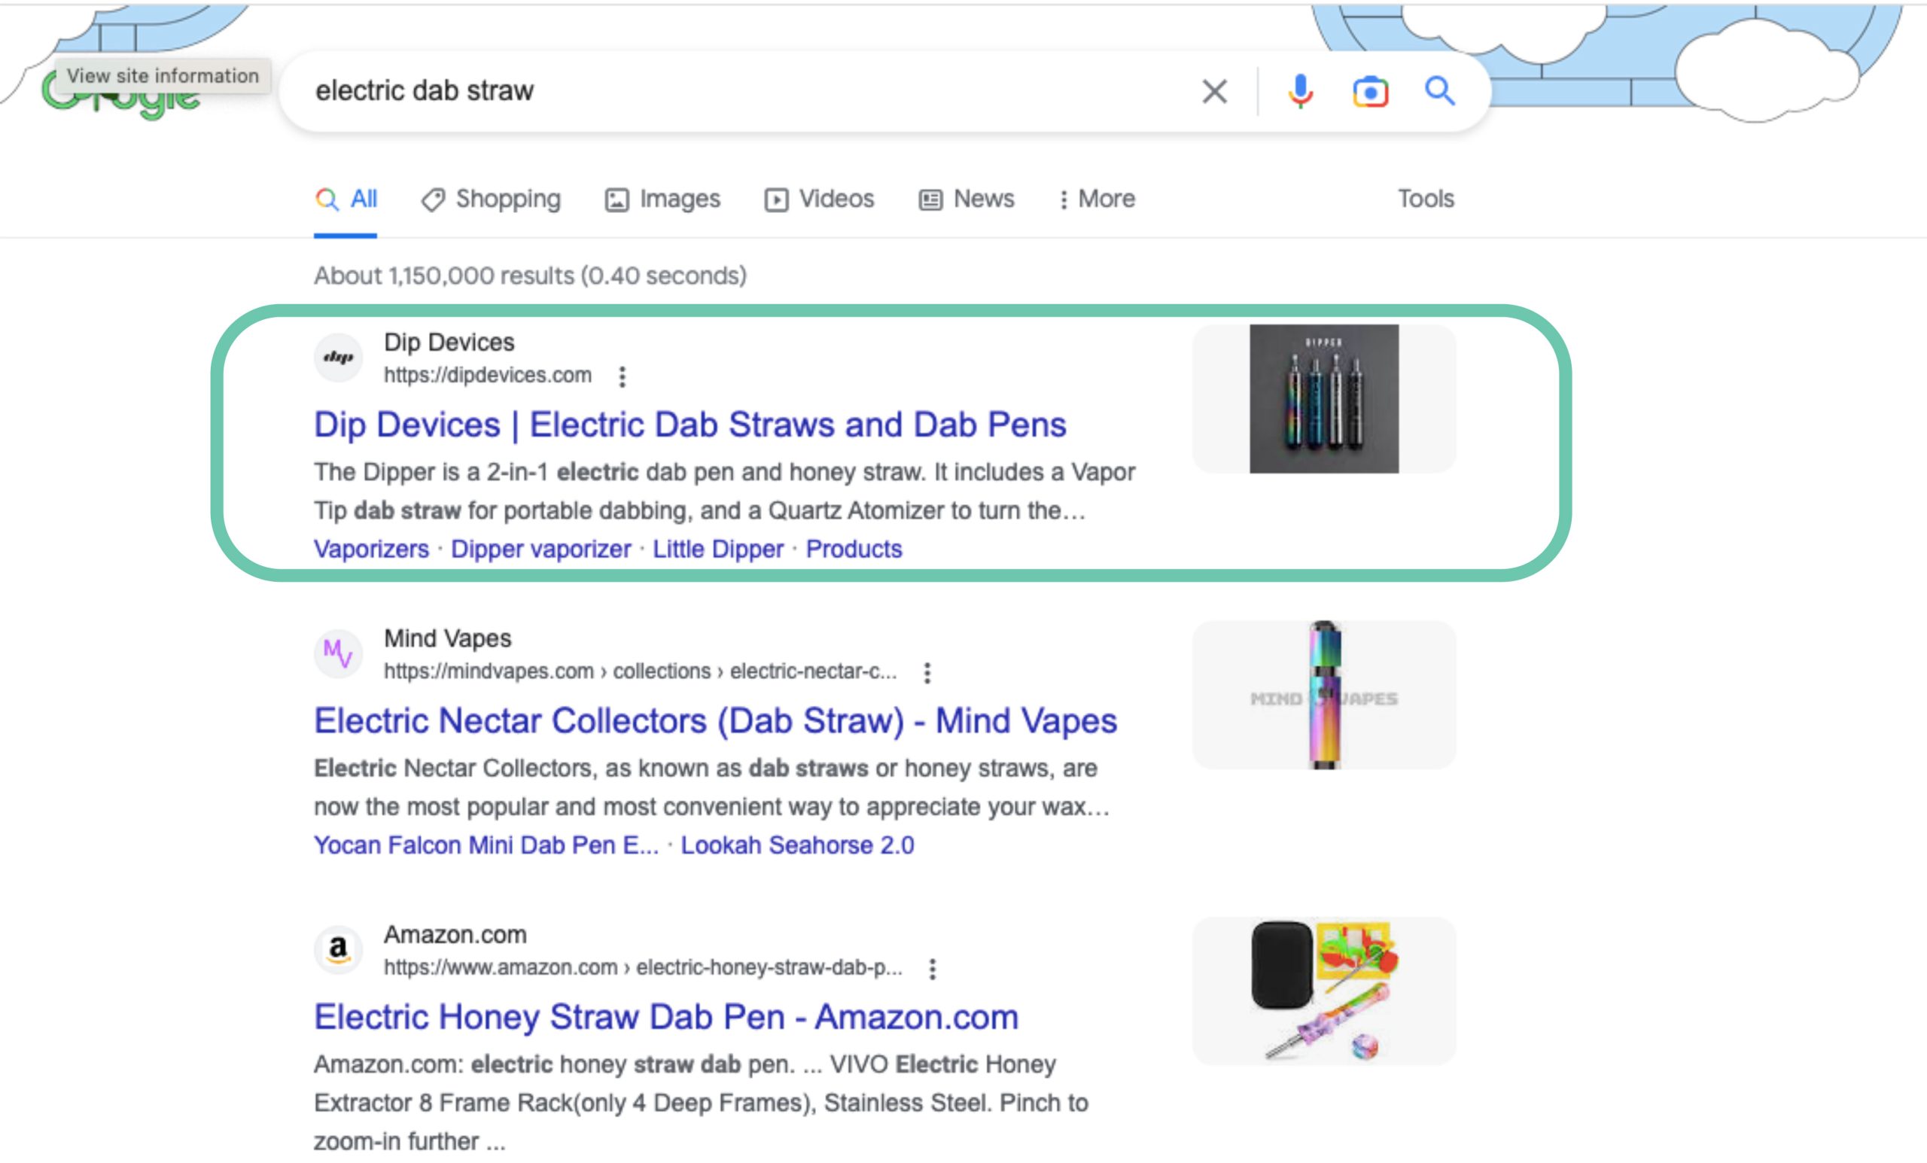1927x1163 pixels.
Task: Click the Mind Vapes site favicon
Action: click(339, 654)
